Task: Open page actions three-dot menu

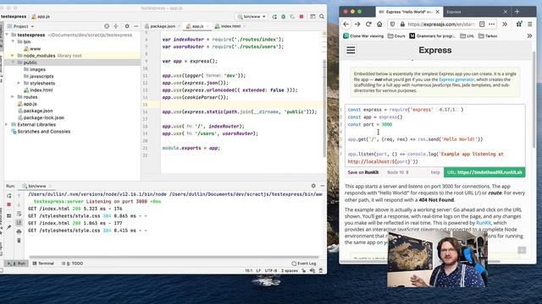Action: [491, 24]
